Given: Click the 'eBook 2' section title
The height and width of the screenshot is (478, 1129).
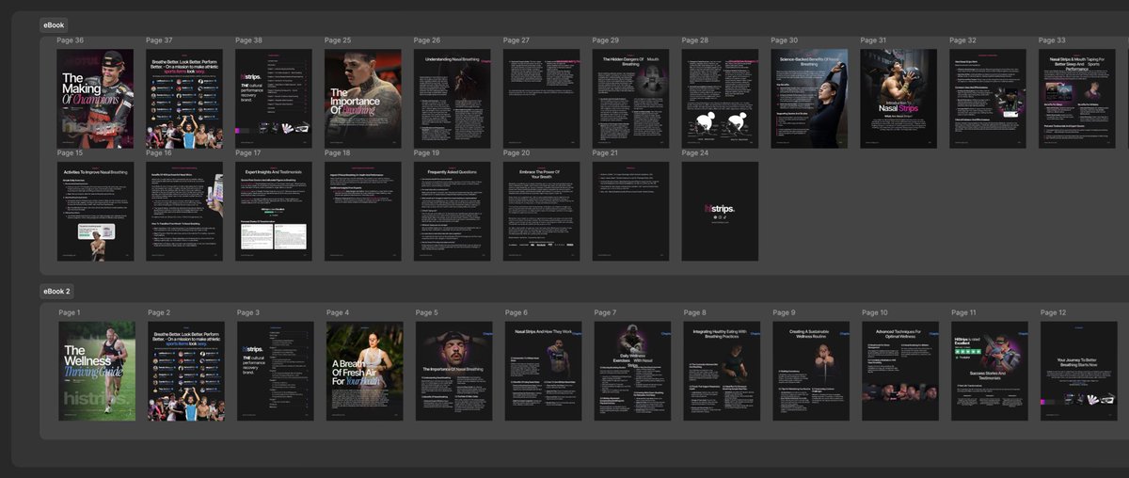Looking at the screenshot, I should point(57,291).
